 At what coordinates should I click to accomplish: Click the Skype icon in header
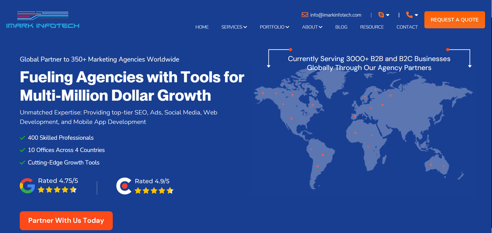(381, 15)
